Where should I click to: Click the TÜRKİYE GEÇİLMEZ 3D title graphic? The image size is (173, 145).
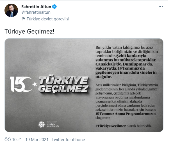tap(63, 84)
